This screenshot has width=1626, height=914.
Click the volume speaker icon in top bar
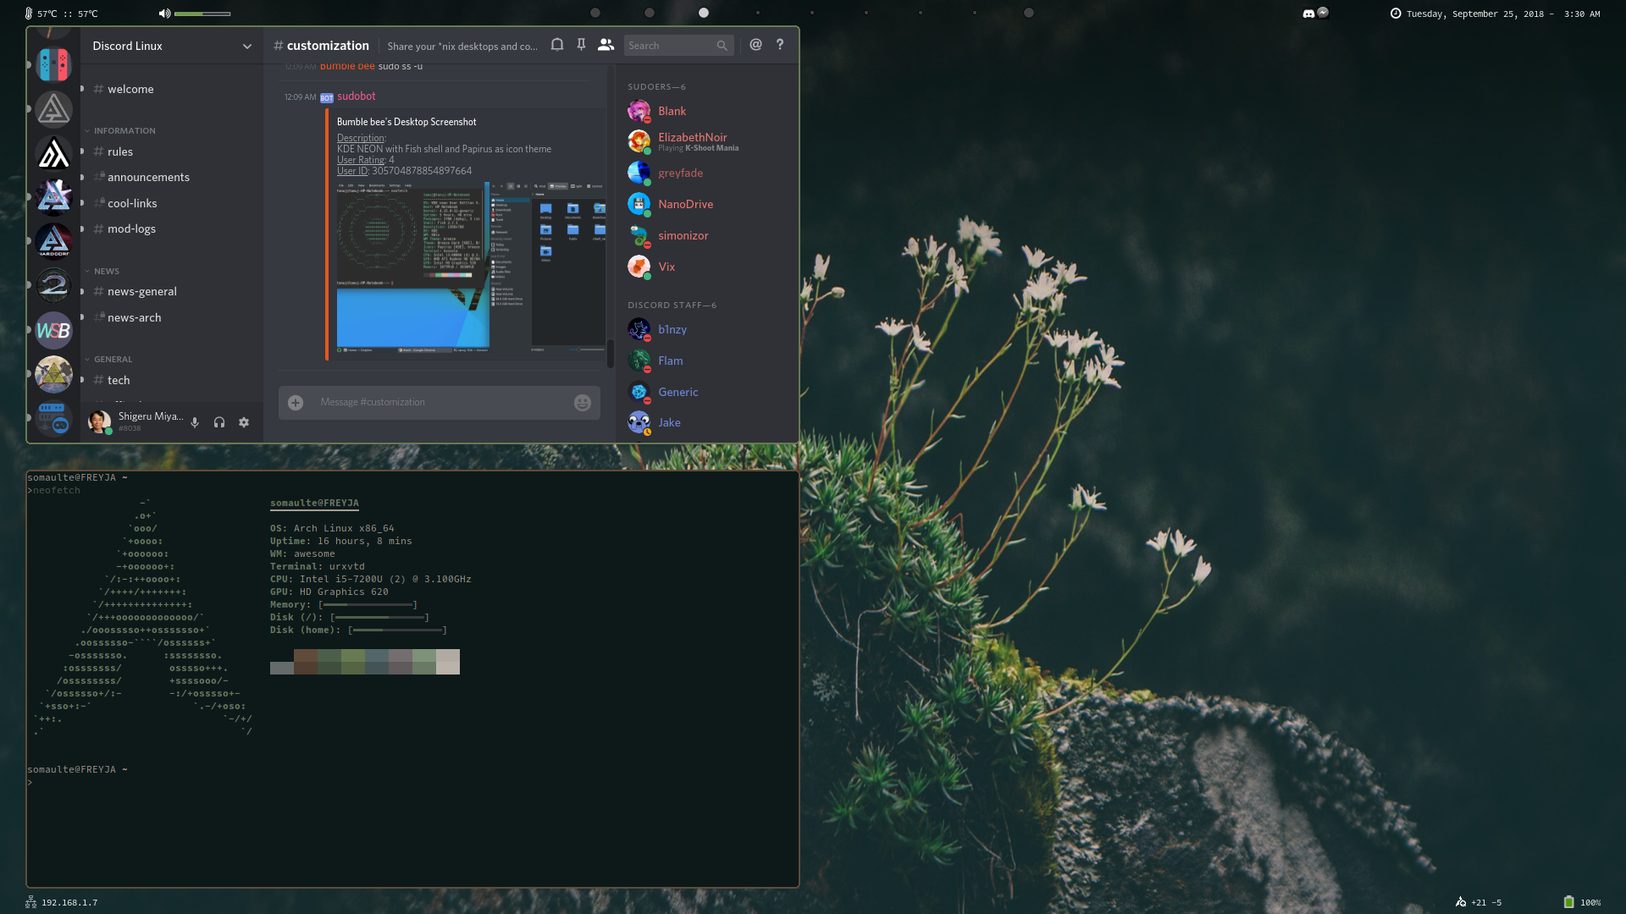click(164, 14)
